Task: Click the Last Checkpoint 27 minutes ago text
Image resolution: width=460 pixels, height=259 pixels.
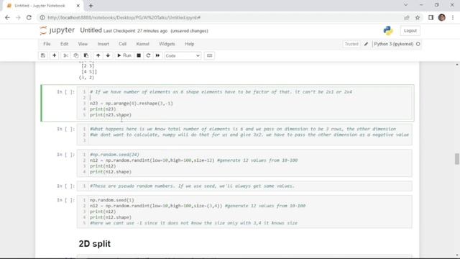Action: tap(135, 31)
